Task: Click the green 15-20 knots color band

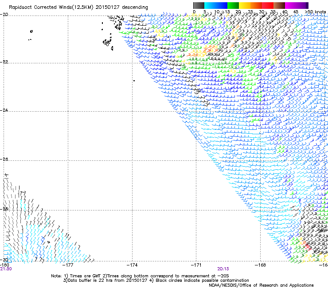Action: pos(233,5)
